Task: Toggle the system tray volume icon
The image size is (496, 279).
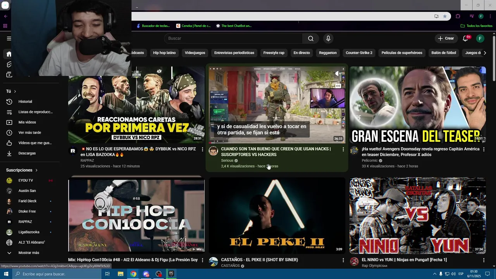Action: coord(454,274)
